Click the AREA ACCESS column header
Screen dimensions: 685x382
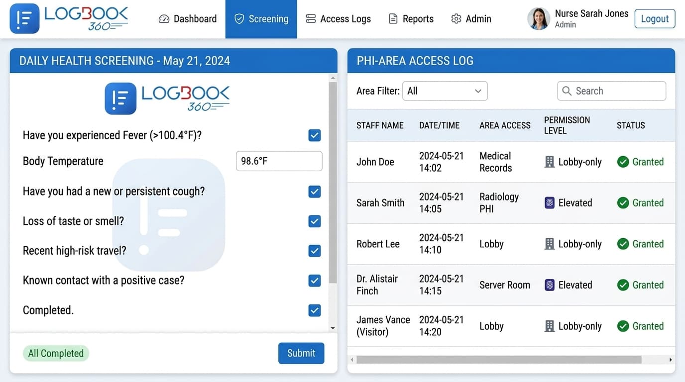pos(505,125)
